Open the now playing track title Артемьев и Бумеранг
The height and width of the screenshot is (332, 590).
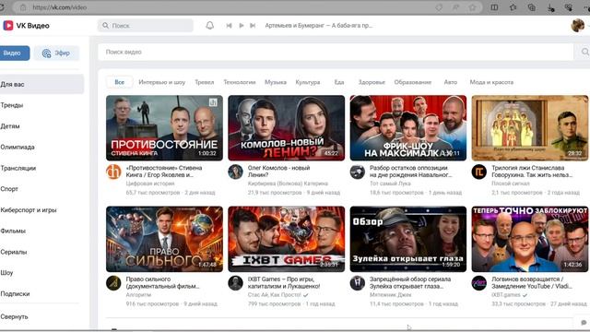tap(319, 26)
